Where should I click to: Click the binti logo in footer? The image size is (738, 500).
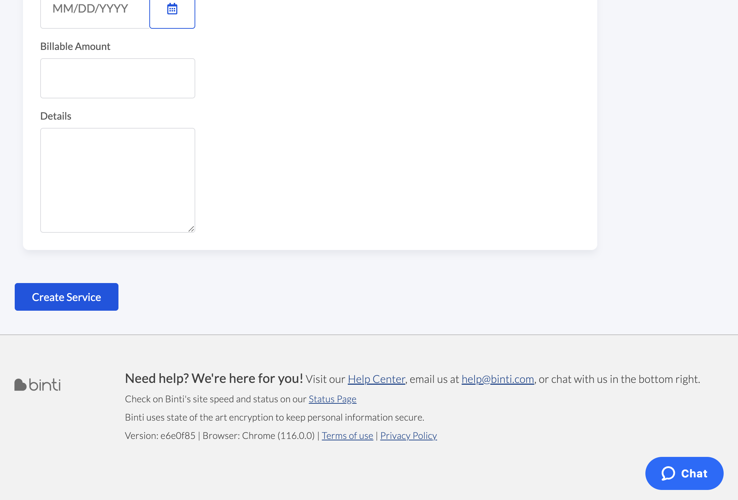click(38, 385)
